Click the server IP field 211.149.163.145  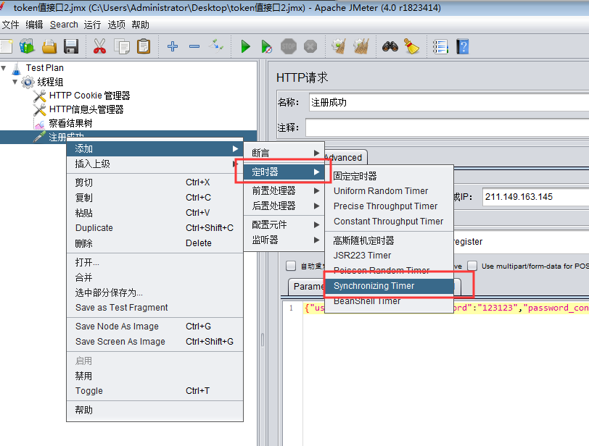tap(535, 197)
